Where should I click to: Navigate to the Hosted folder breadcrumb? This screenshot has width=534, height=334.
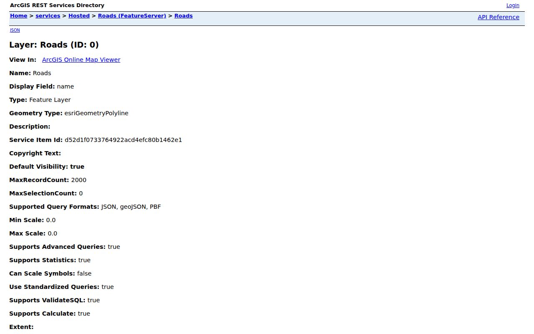pos(79,16)
